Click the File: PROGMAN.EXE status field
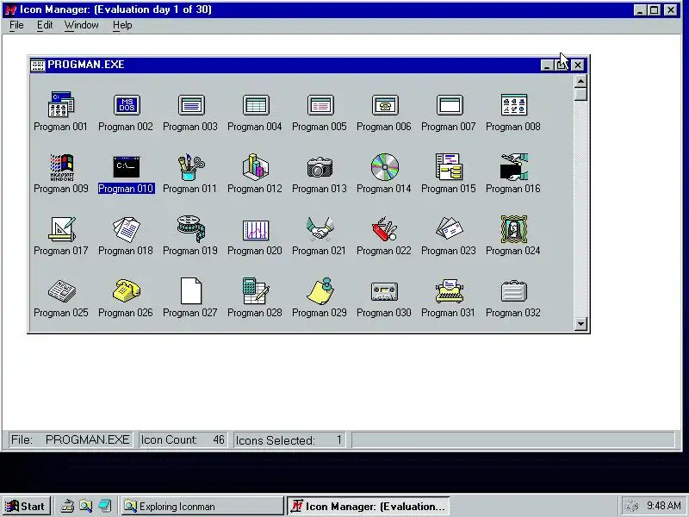689x517 pixels. (x=71, y=439)
